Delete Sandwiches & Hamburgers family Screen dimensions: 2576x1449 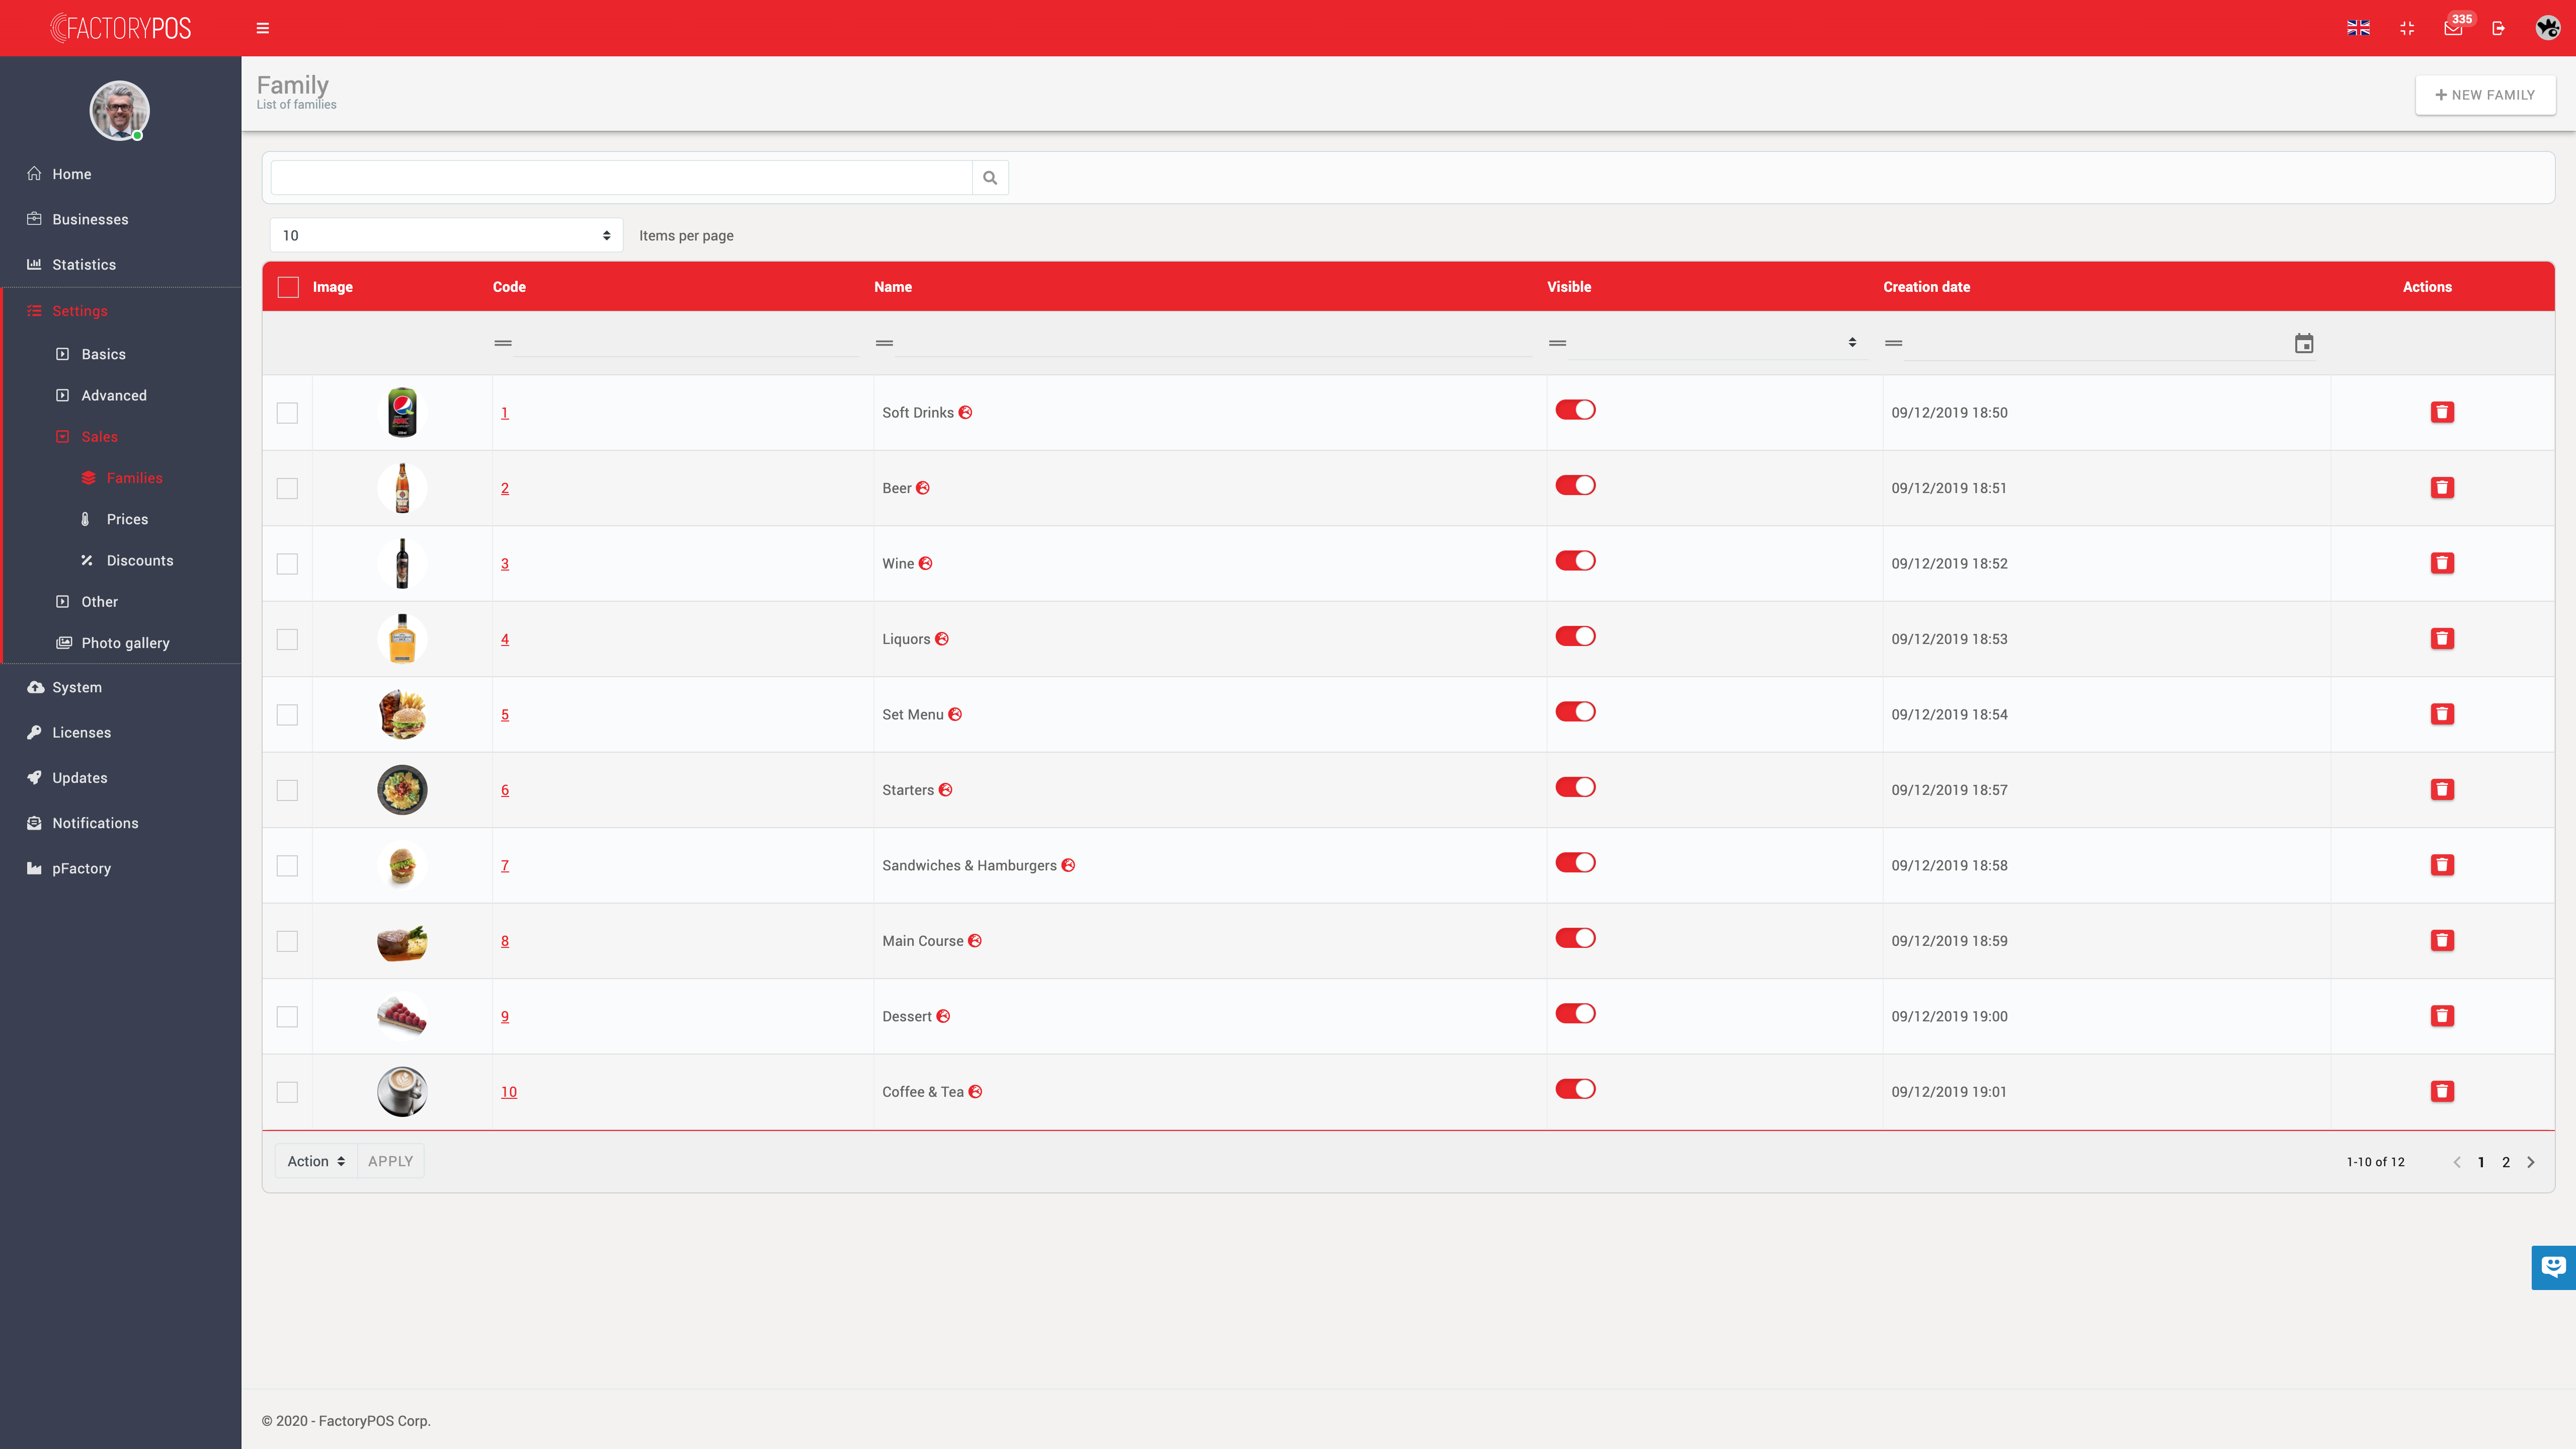tap(2442, 865)
